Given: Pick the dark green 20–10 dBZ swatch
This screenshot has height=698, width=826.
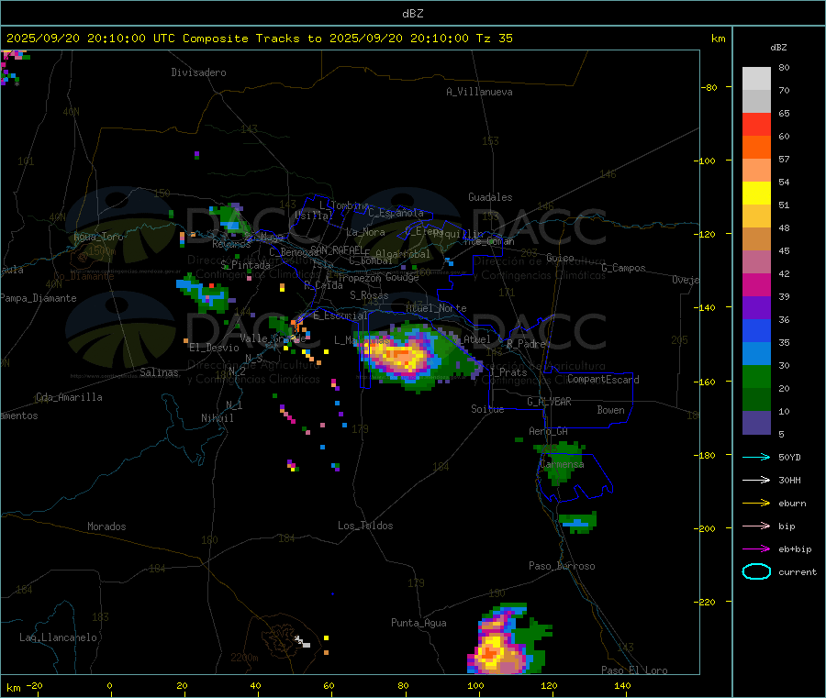Looking at the screenshot, I should click(756, 400).
